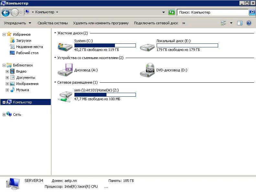
Task: Click the search magnifier icon
Action: [x=252, y=12]
